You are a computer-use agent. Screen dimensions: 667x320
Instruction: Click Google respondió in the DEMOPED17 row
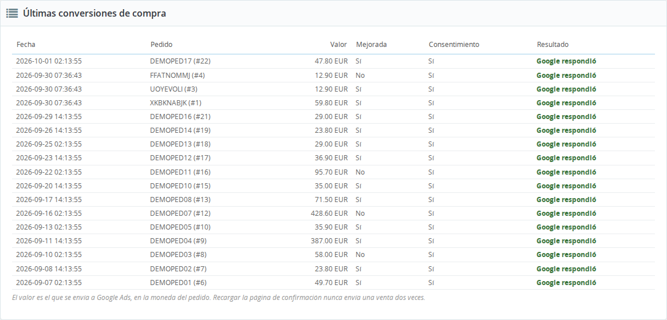click(566, 61)
